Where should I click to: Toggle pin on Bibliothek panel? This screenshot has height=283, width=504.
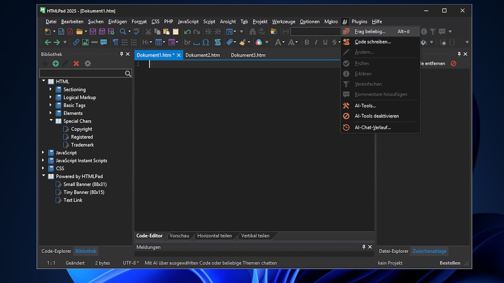click(122, 54)
